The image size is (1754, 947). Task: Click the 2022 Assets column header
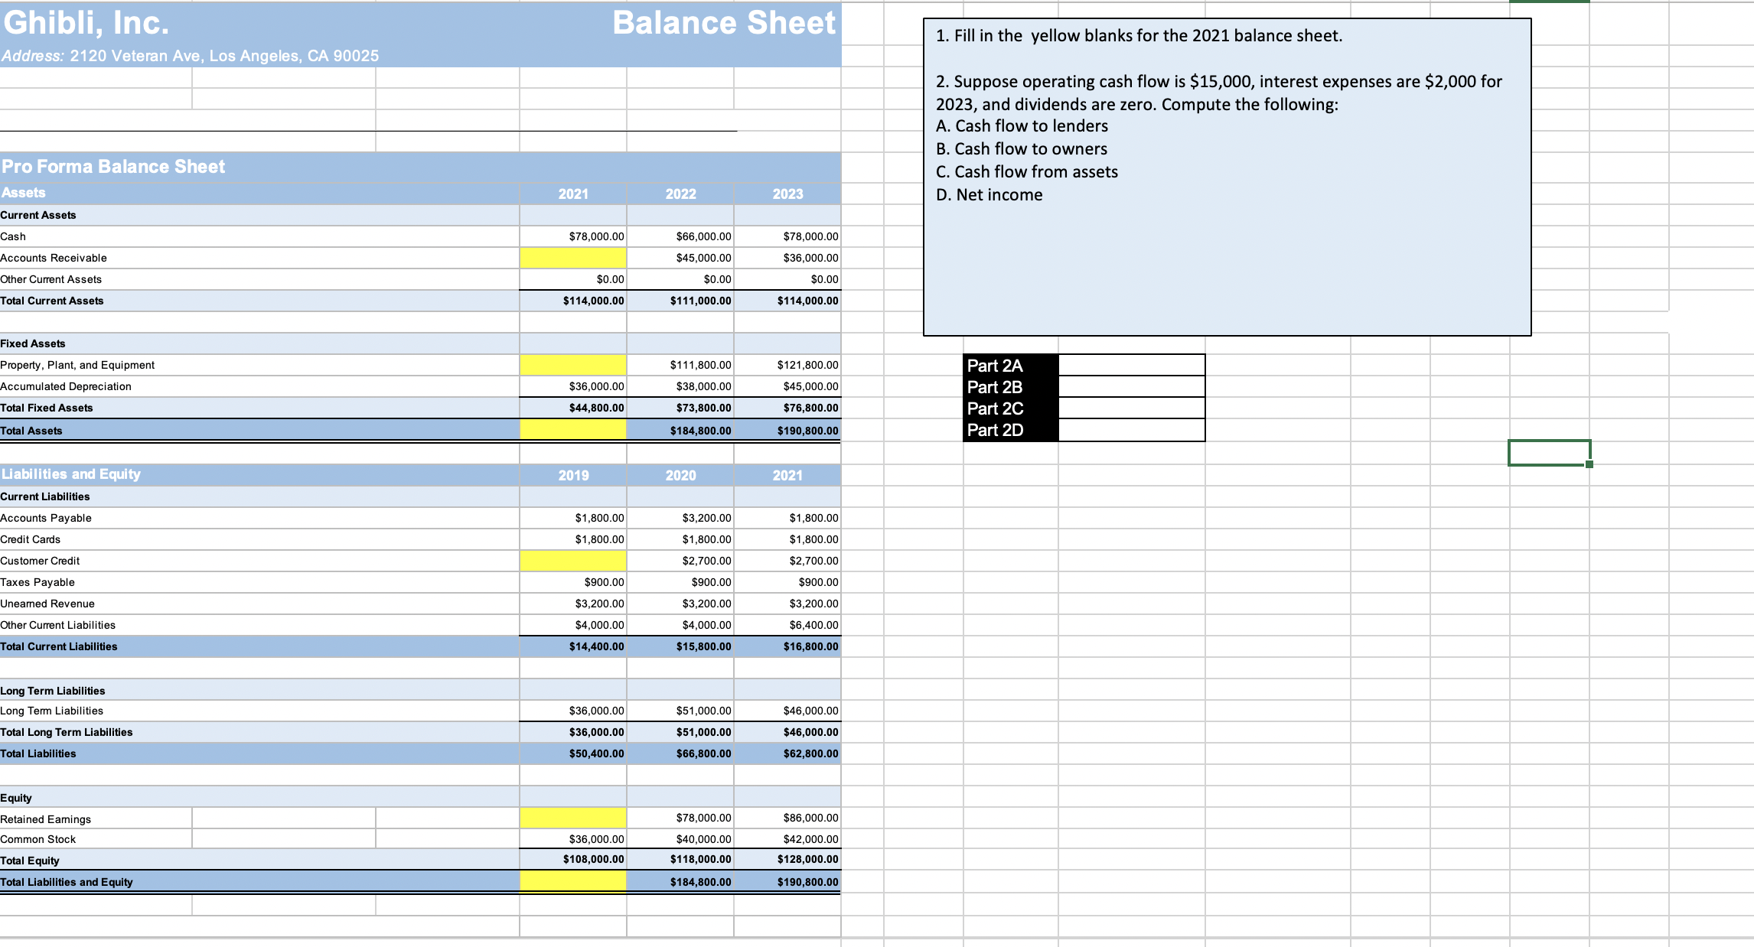pyautogui.click(x=680, y=194)
